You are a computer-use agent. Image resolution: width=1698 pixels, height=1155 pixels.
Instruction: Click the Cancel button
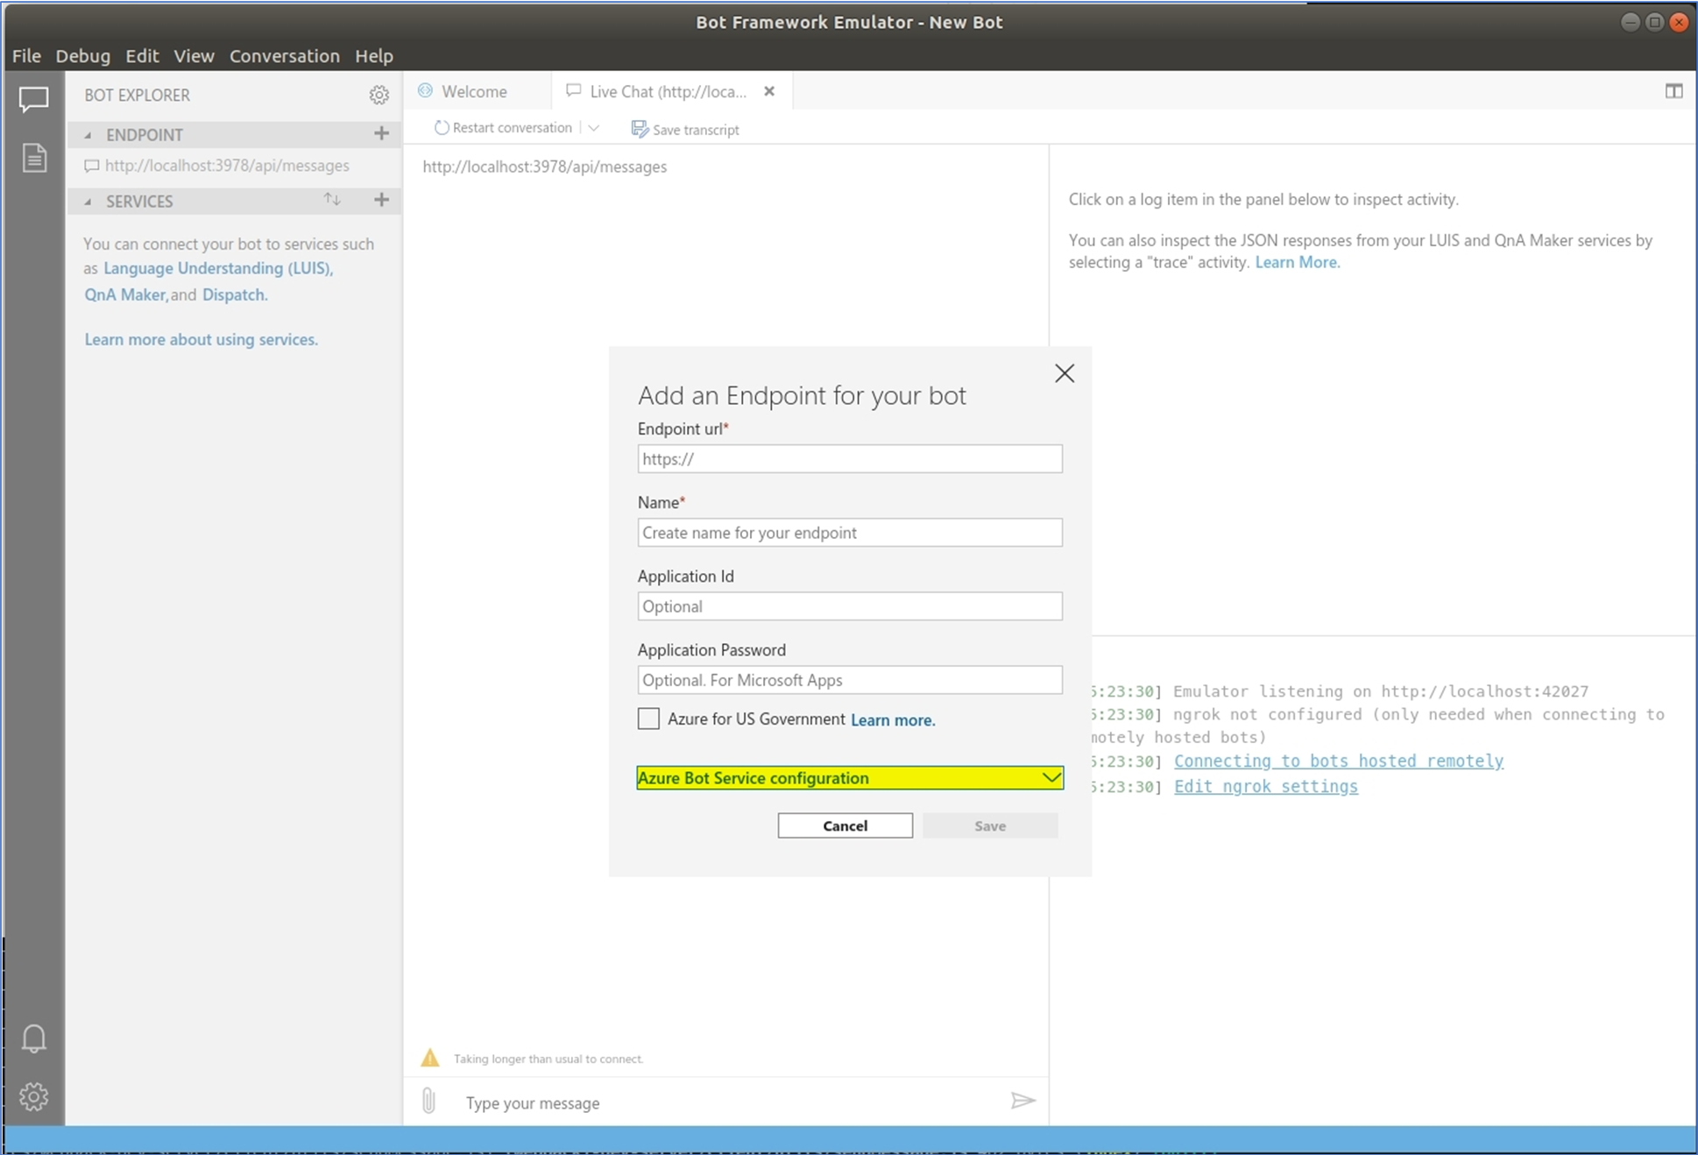coord(845,826)
